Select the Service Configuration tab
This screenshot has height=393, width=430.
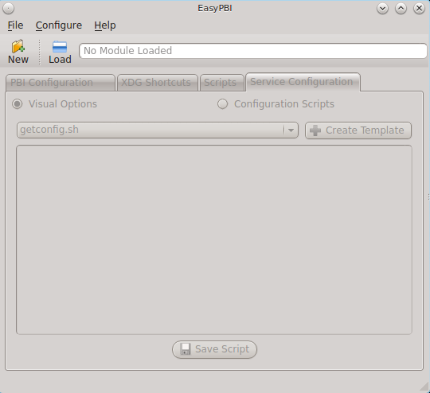[303, 82]
